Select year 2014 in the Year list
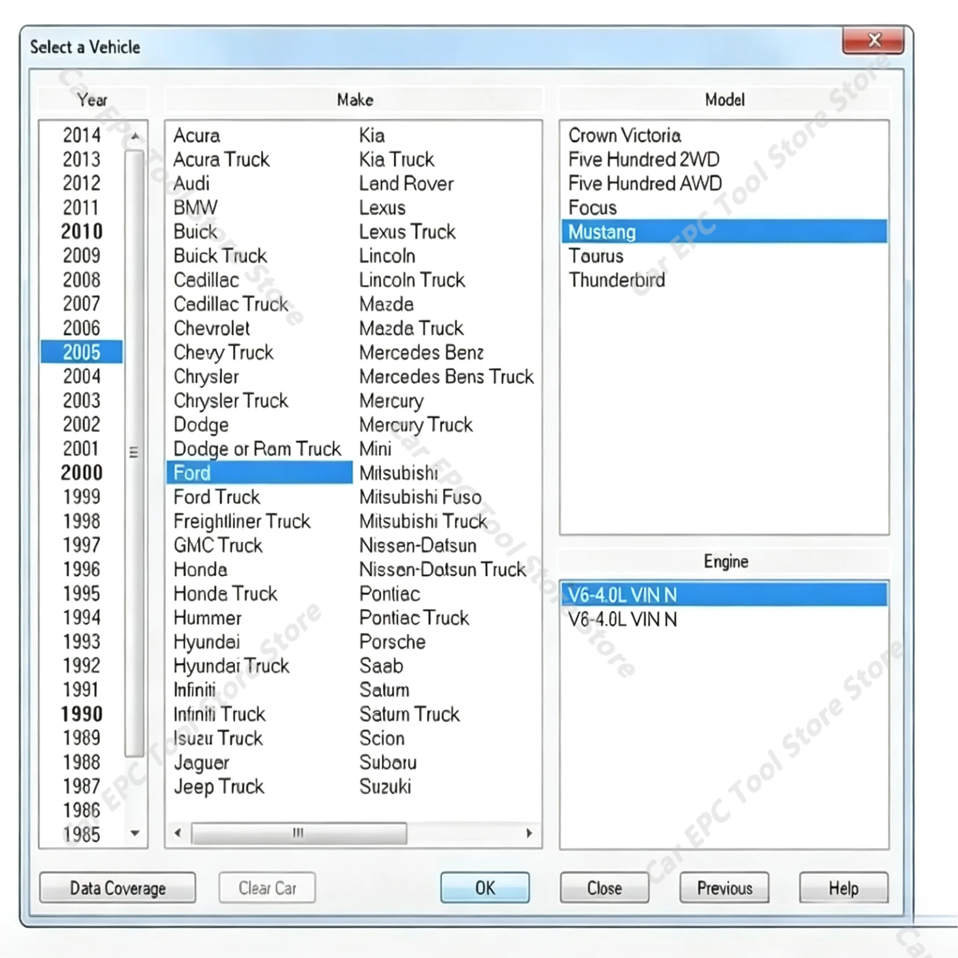 click(82, 135)
